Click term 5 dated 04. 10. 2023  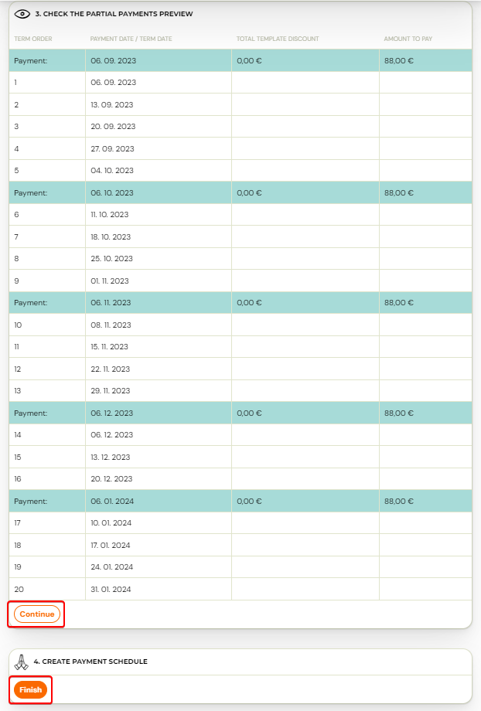[x=240, y=171]
